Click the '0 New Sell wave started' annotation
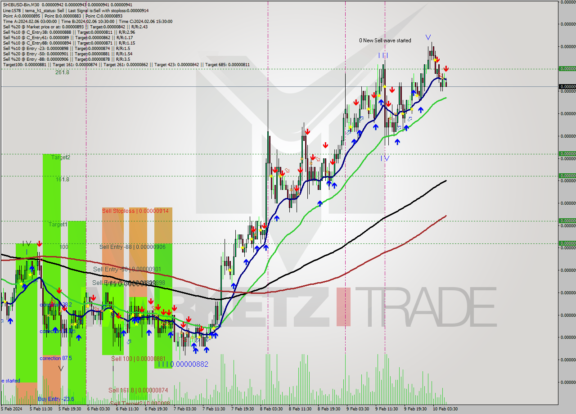This screenshot has height=414, width=576. [385, 40]
